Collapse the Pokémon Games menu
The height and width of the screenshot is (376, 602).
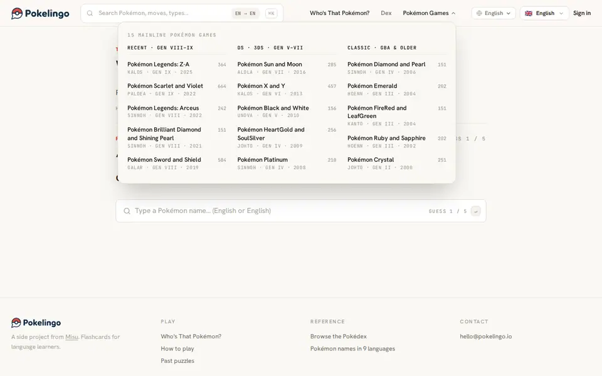pyautogui.click(x=429, y=13)
